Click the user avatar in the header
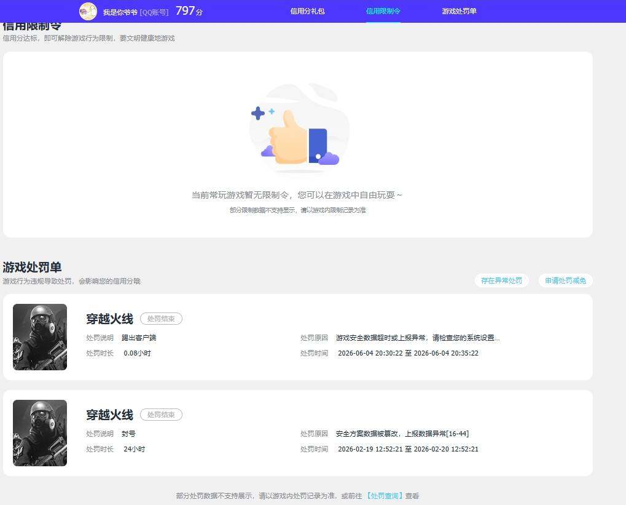The image size is (626, 505). pos(88,11)
